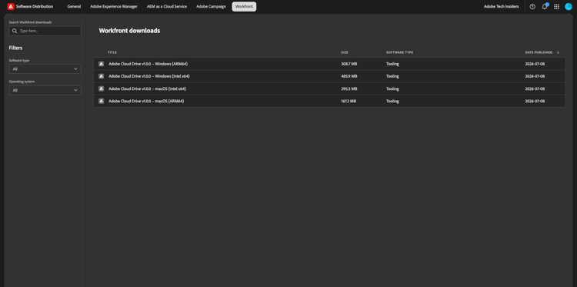Screen dimensions: 577x287
Task: Click the search magnifier icon
Action: 15,31
